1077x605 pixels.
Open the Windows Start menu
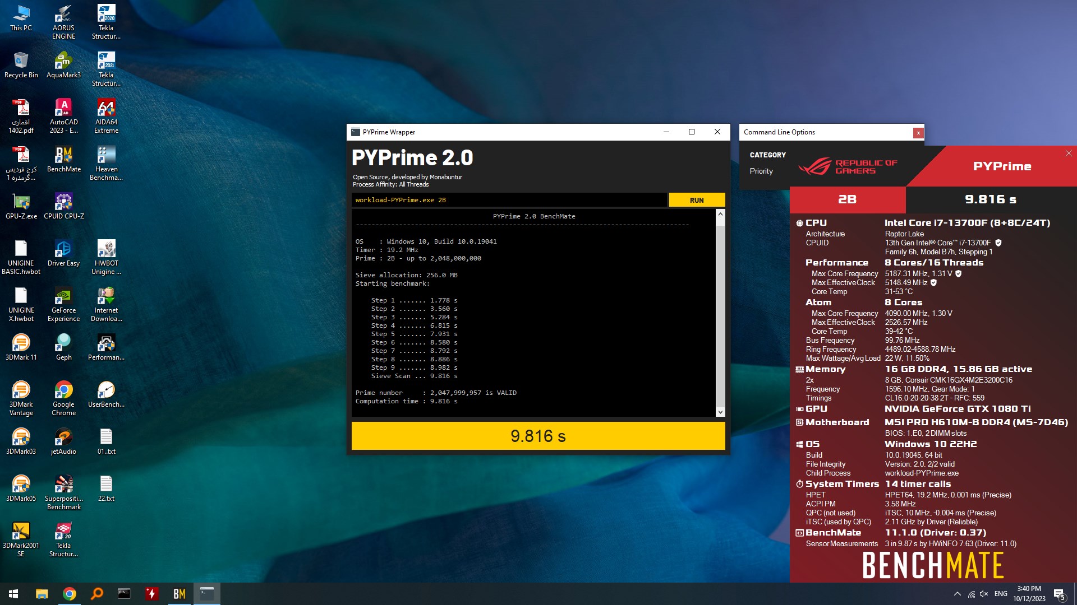pyautogui.click(x=13, y=594)
